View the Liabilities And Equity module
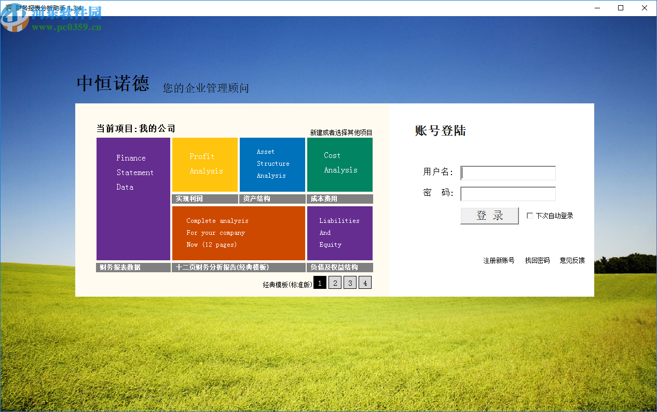Viewport: 657px width, 412px height. click(339, 233)
